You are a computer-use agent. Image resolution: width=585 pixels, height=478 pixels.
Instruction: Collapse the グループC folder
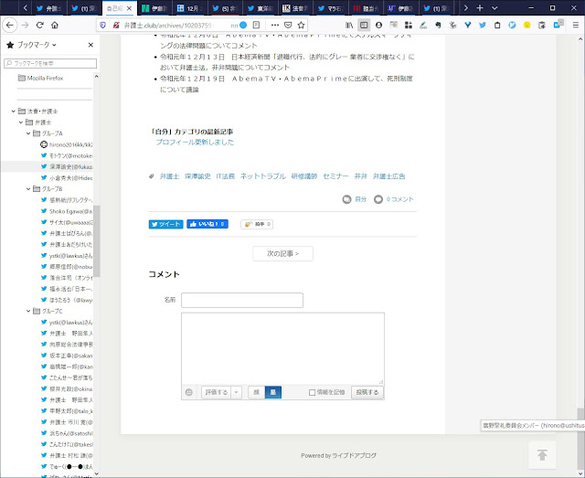[x=28, y=311]
